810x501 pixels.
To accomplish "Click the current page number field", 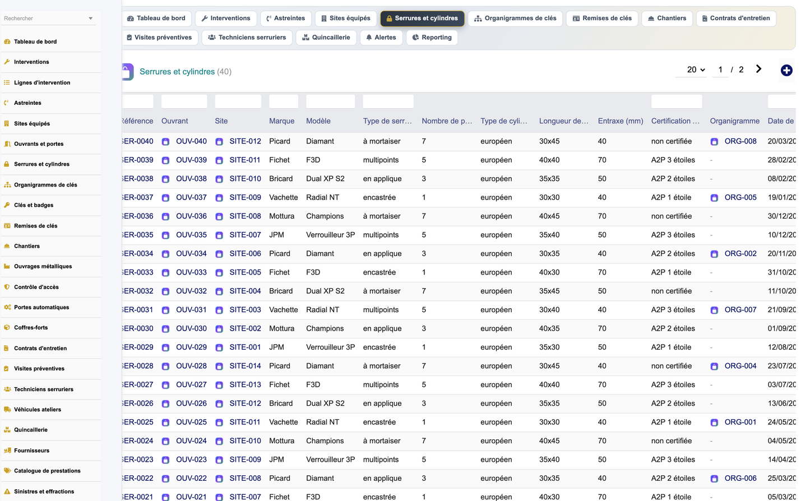I will (720, 70).
